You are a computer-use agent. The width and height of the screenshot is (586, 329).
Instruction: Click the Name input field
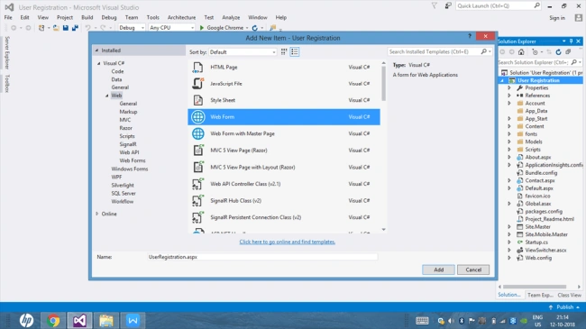point(262,257)
